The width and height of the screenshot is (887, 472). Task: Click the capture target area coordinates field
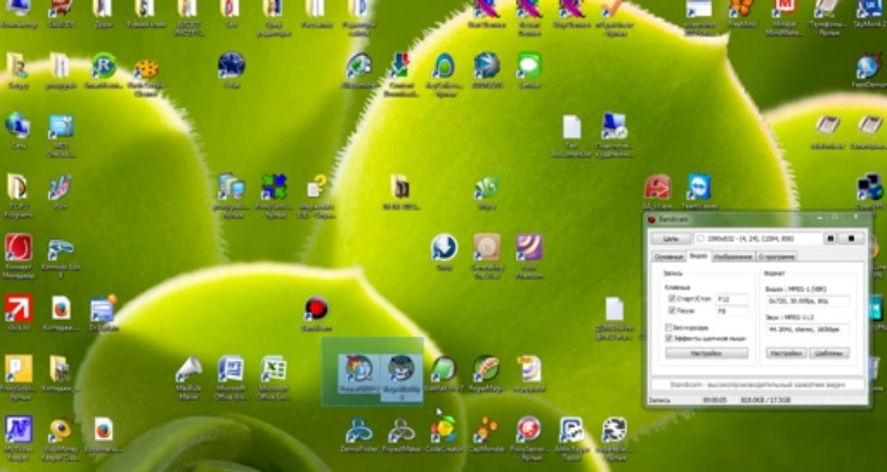[x=758, y=239]
